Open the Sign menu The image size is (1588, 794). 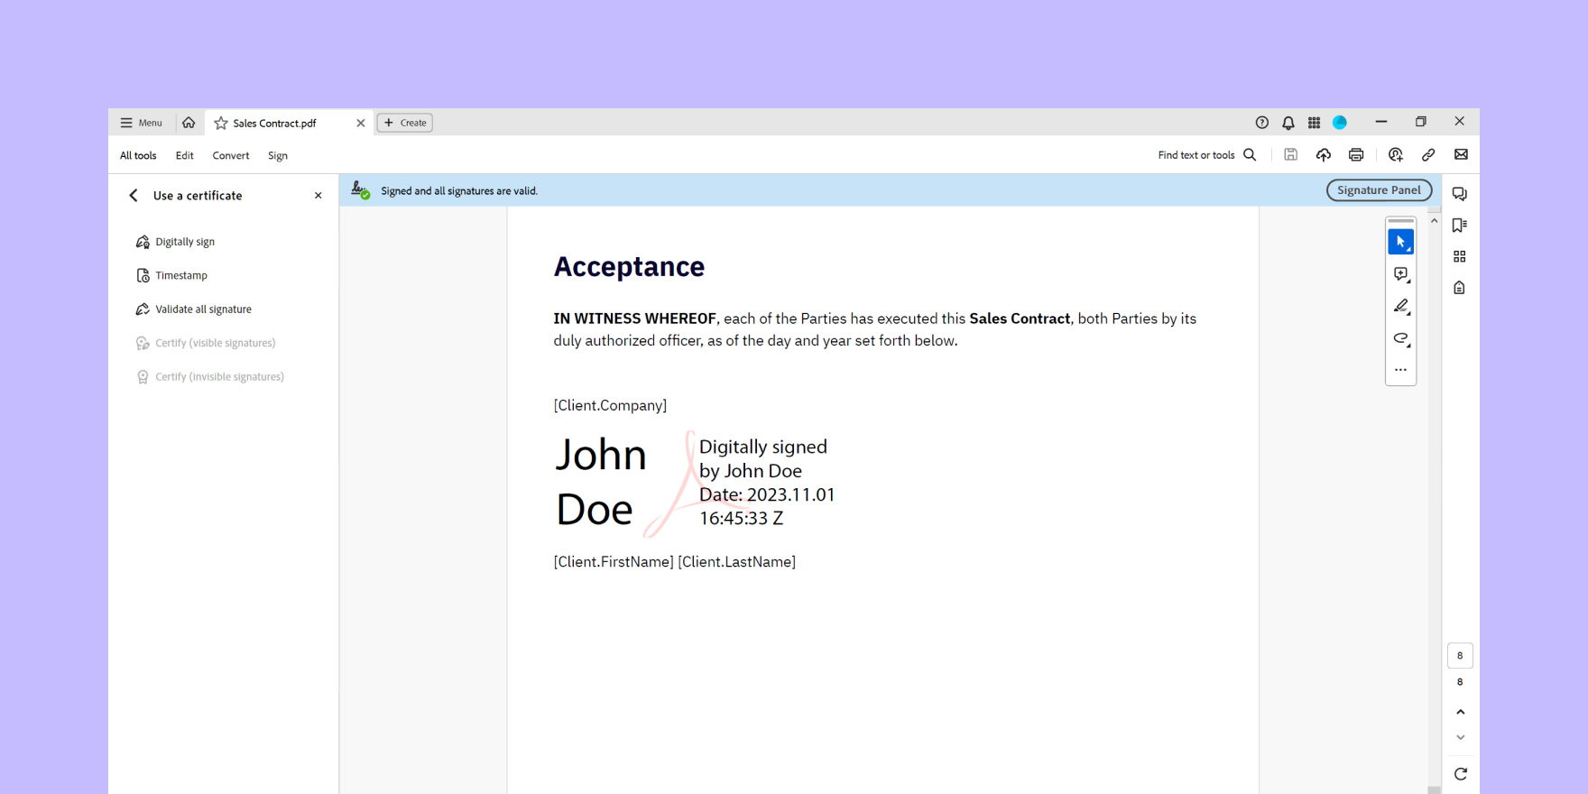[278, 155]
